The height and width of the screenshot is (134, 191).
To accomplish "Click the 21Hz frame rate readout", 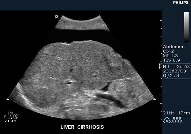I will click(x=169, y=113).
